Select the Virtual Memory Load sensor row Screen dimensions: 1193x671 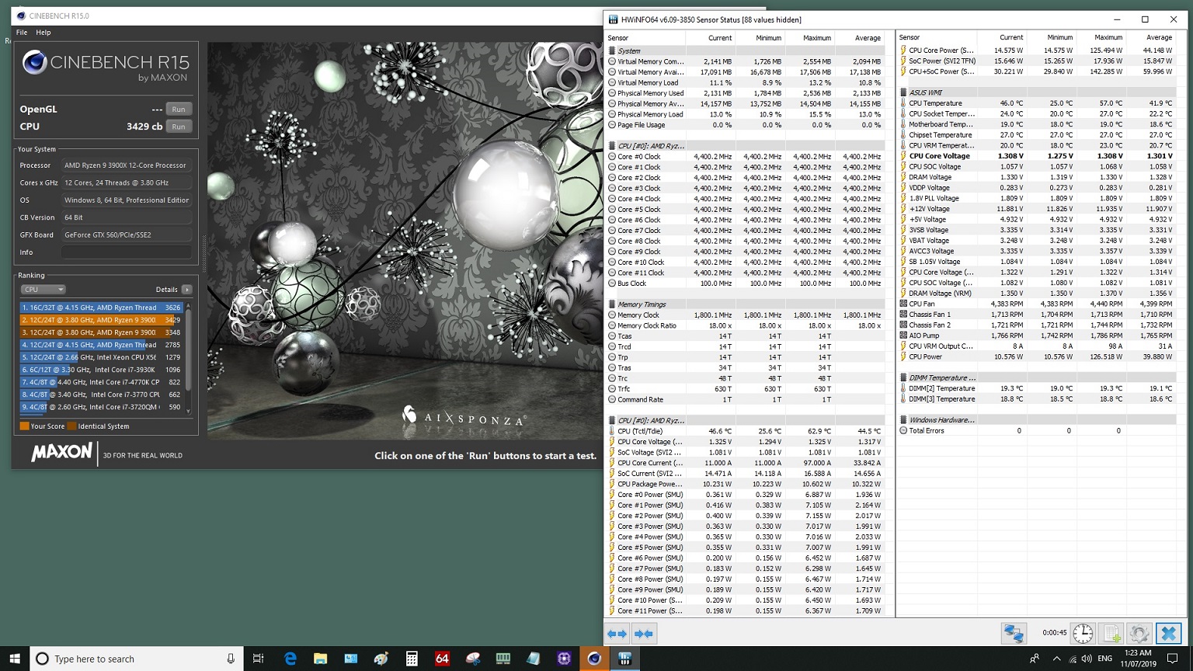(x=746, y=82)
